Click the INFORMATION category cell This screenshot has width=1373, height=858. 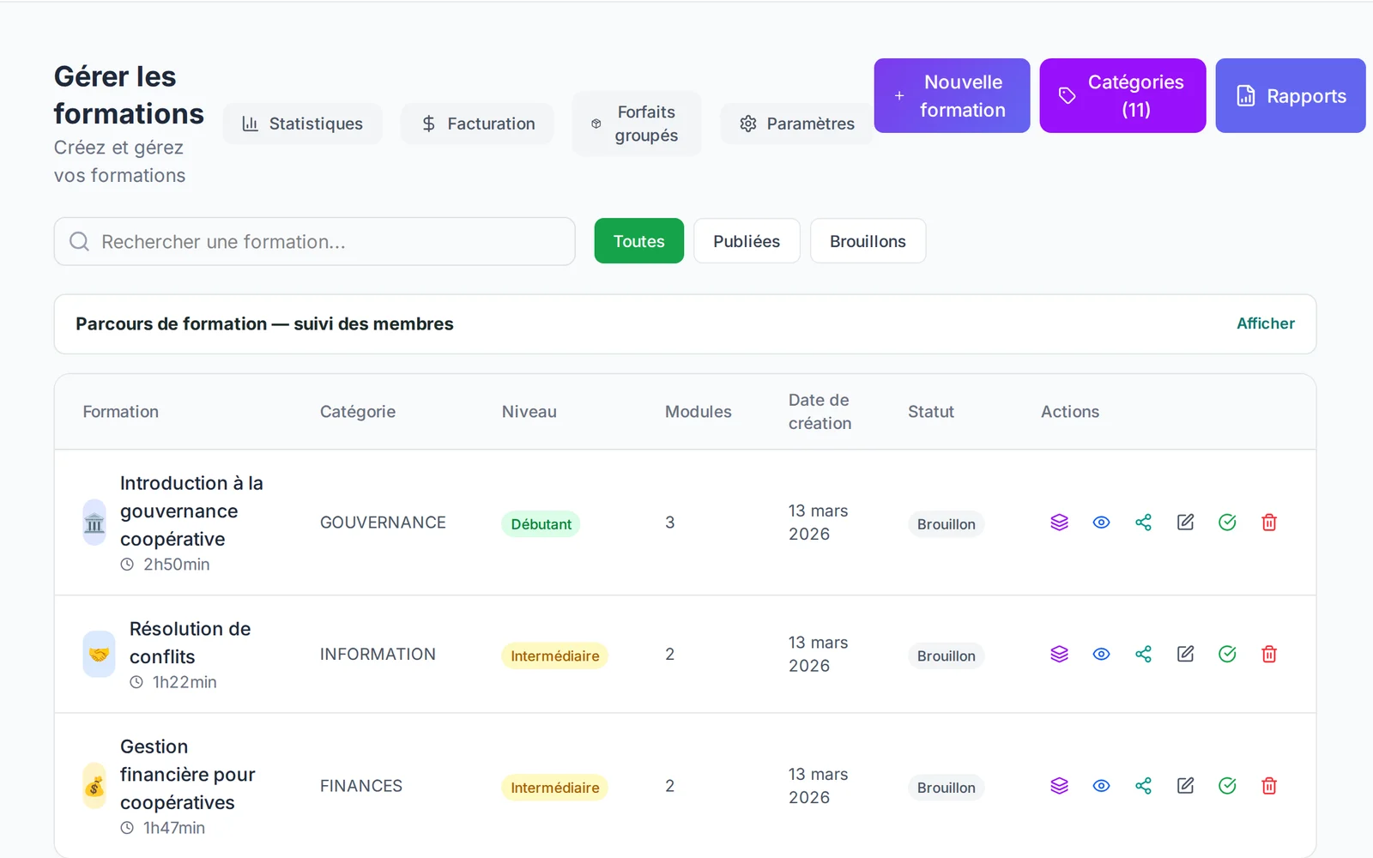click(x=378, y=654)
